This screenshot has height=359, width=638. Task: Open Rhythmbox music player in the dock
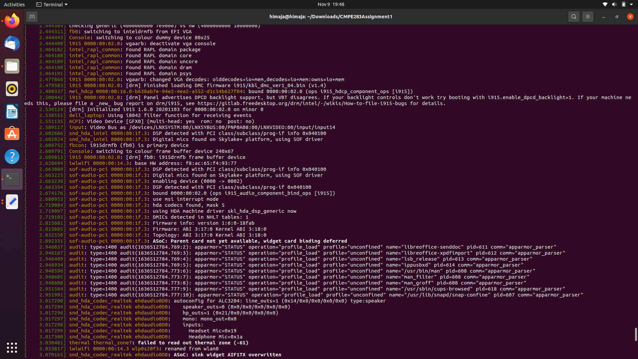[12, 89]
